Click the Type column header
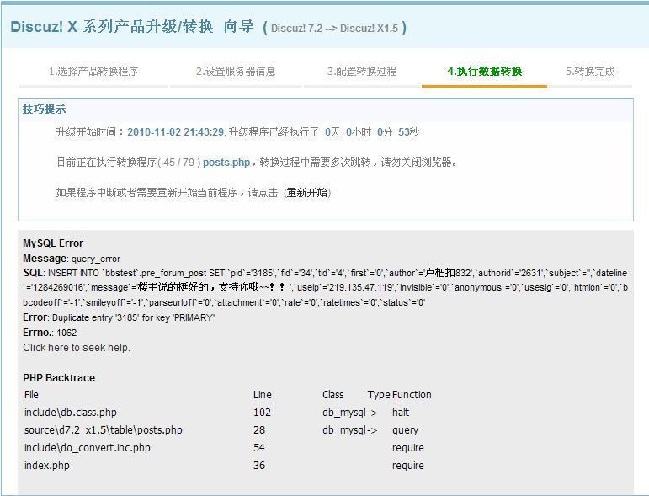The width and height of the screenshot is (649, 496). point(379,395)
